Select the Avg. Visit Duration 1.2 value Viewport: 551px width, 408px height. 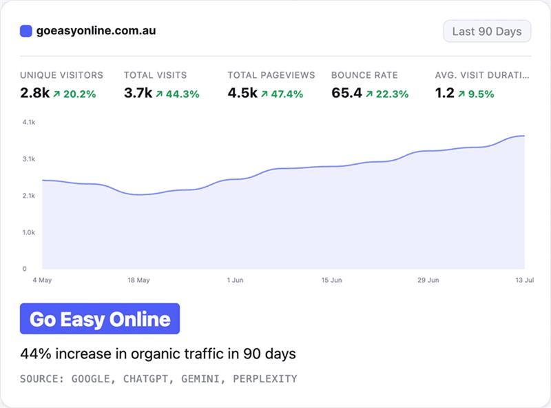(444, 93)
